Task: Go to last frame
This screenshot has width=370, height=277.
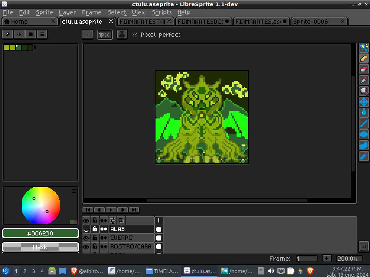Action: [x=134, y=210]
